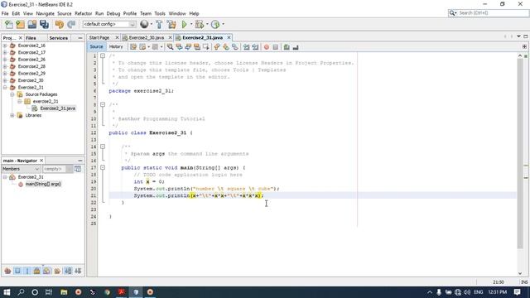Switch to the Services tab
Viewport: 530px width, 298px height.
click(x=58, y=38)
